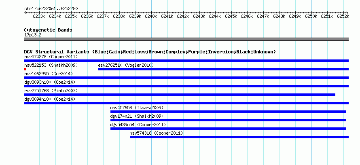The image size is (360, 165).
Task: Select the blue esv2751768 variant bar
Action: (x=180, y=95)
